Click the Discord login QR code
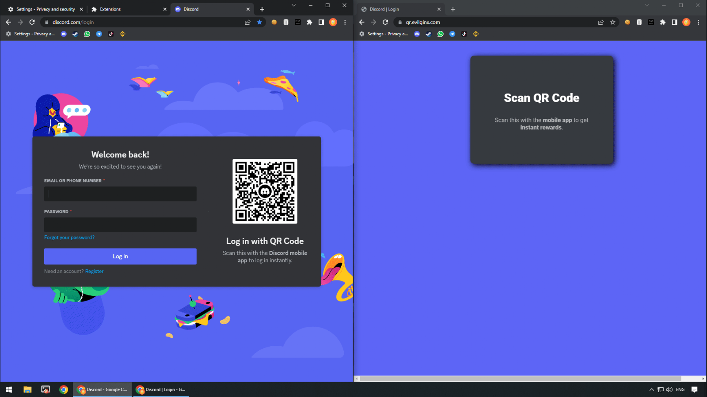This screenshot has height=397, width=707. (265, 191)
